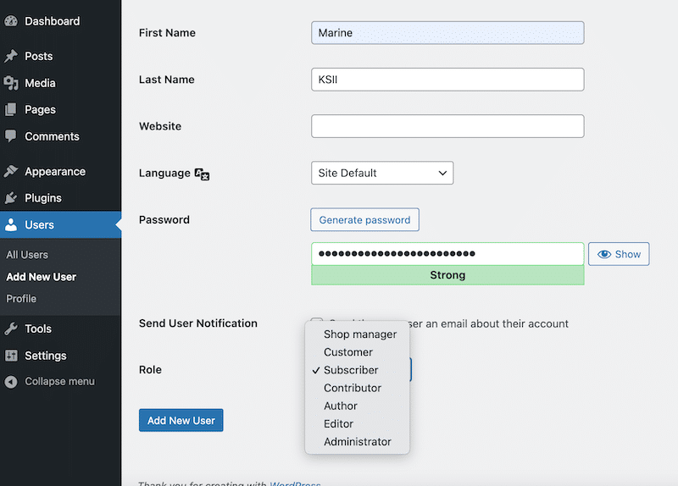The height and width of the screenshot is (486, 678).
Task: Click the Last Name field containing KSII
Action: point(447,80)
